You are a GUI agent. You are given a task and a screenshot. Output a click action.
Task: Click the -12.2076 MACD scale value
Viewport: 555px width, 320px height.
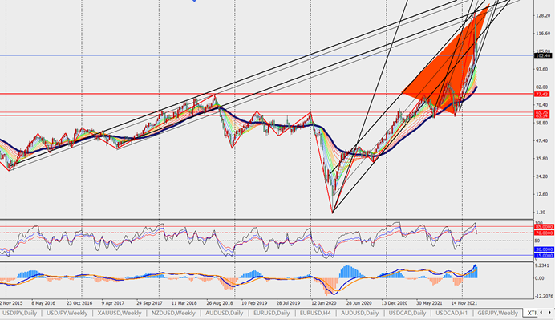(544, 296)
